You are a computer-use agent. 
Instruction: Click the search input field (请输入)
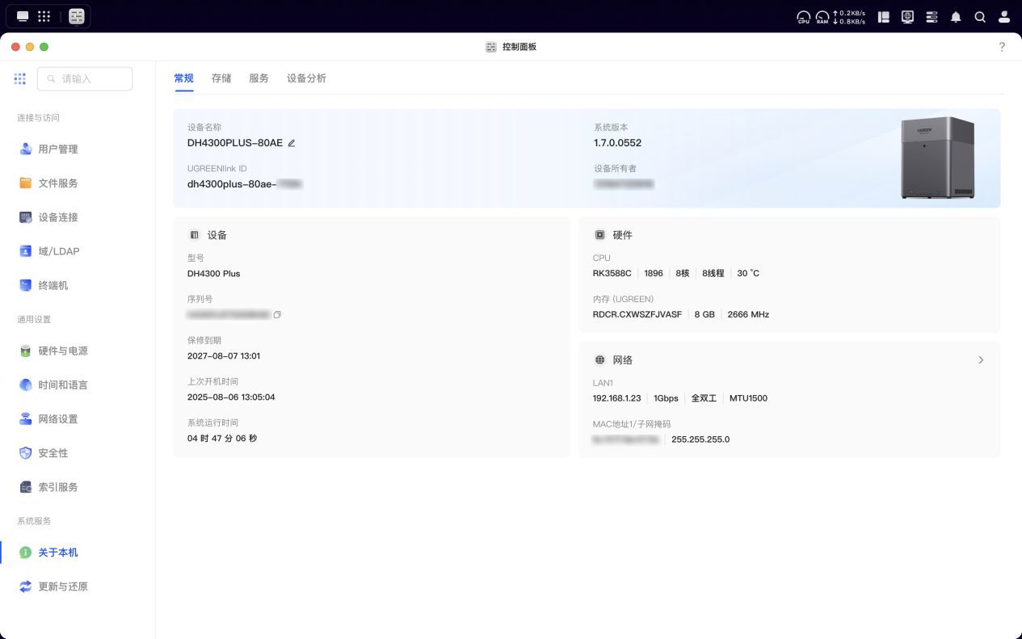[x=85, y=78]
